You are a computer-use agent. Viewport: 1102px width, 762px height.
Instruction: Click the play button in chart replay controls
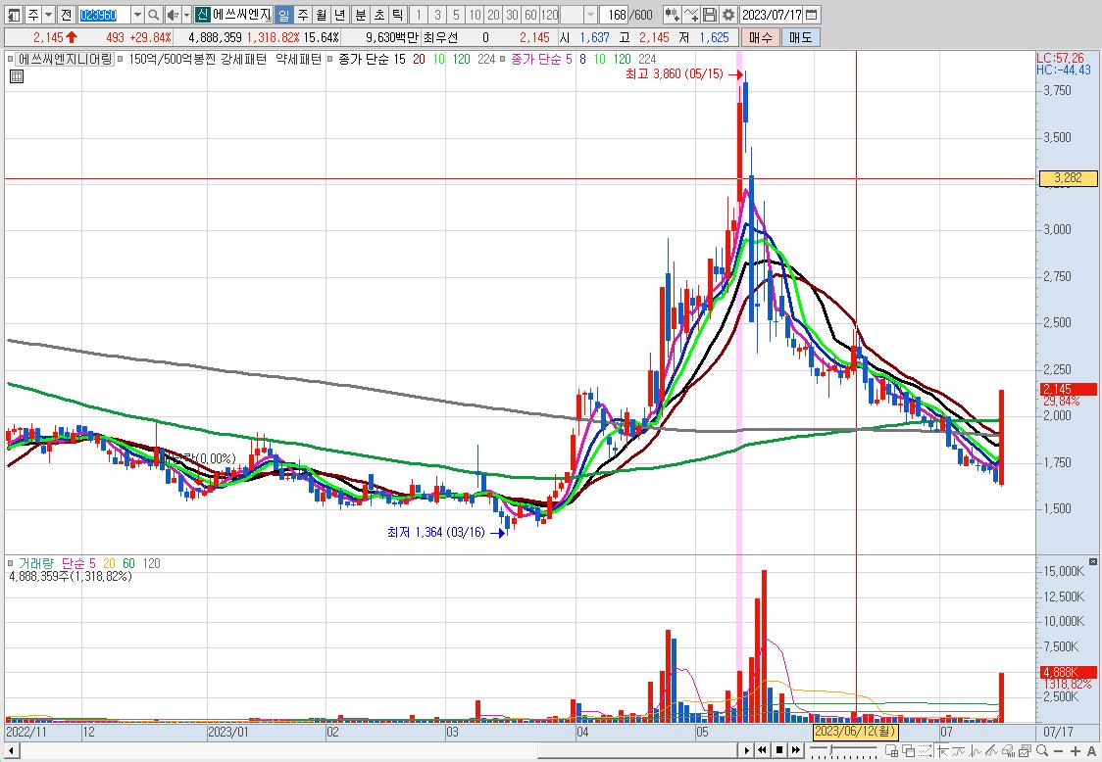(747, 750)
